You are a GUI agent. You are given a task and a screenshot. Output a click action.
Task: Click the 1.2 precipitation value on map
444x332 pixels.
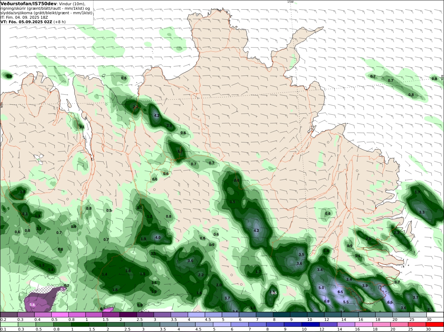150,216
